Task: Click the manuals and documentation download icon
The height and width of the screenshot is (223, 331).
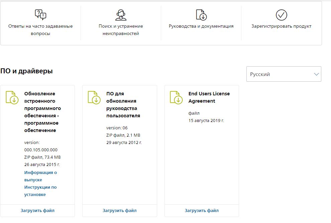Action: (x=201, y=15)
